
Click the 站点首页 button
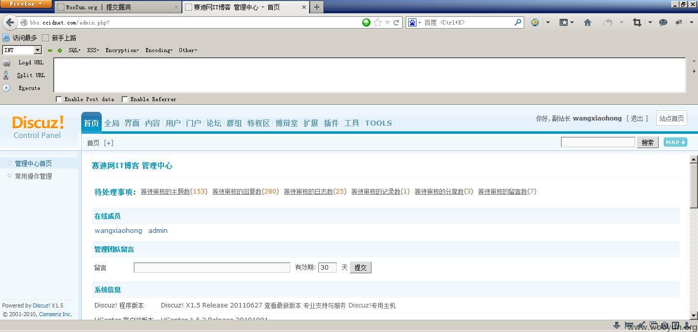pyautogui.click(x=671, y=118)
